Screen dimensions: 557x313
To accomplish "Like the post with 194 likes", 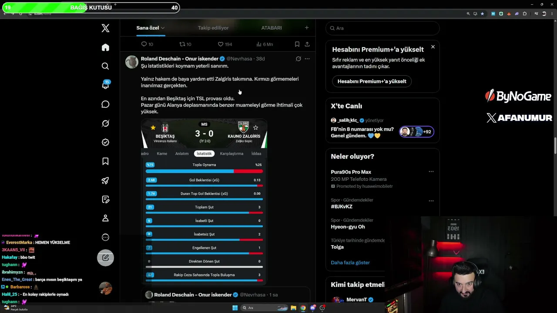I will [x=225, y=44].
